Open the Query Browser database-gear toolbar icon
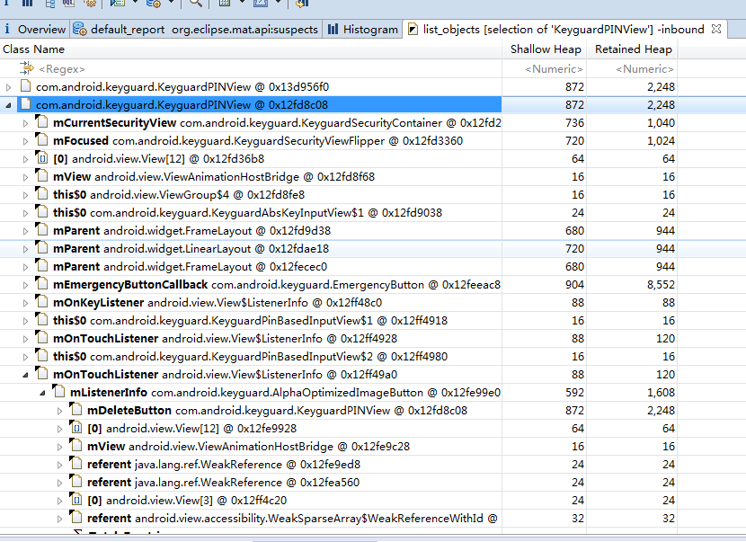 [x=153, y=4]
